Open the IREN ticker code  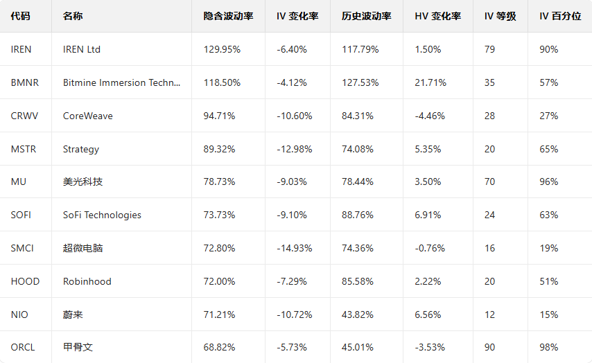click(x=21, y=49)
